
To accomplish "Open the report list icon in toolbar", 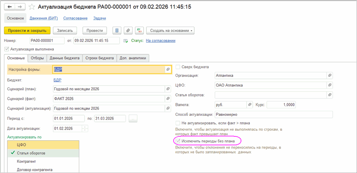I will pyautogui.click(x=116, y=31).
